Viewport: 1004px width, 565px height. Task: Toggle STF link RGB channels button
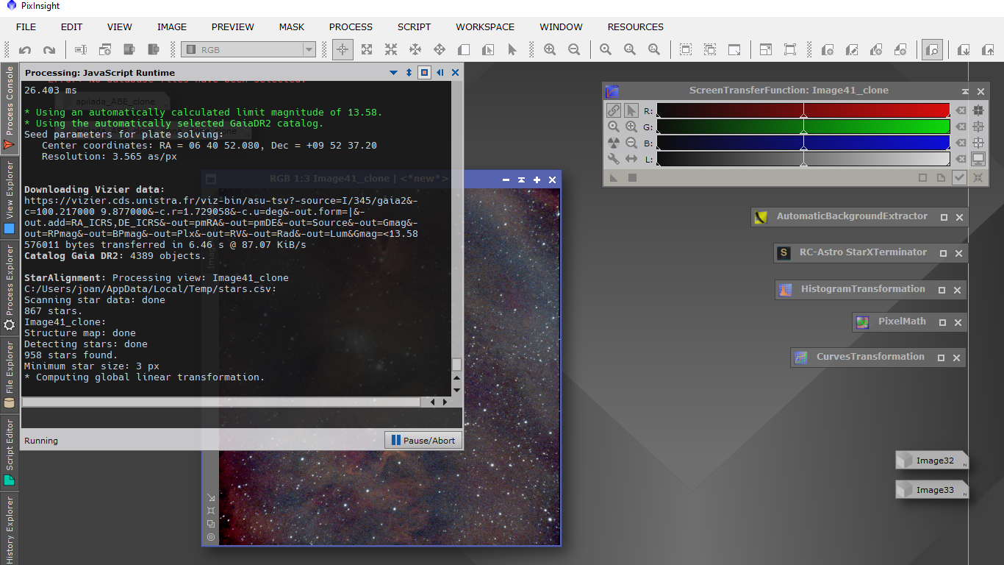coord(614,110)
